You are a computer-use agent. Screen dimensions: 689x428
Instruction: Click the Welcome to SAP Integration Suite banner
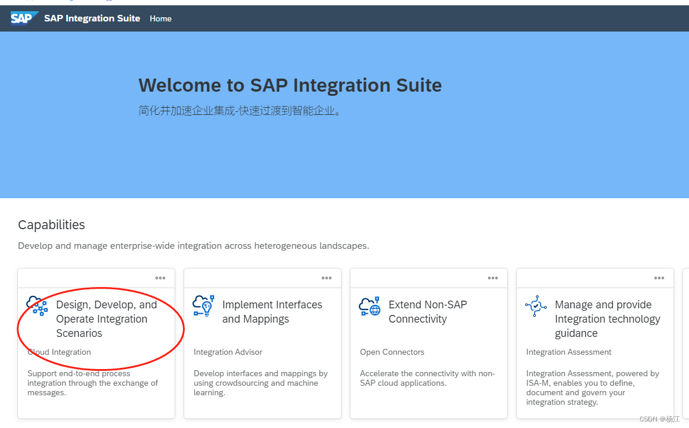click(x=290, y=85)
